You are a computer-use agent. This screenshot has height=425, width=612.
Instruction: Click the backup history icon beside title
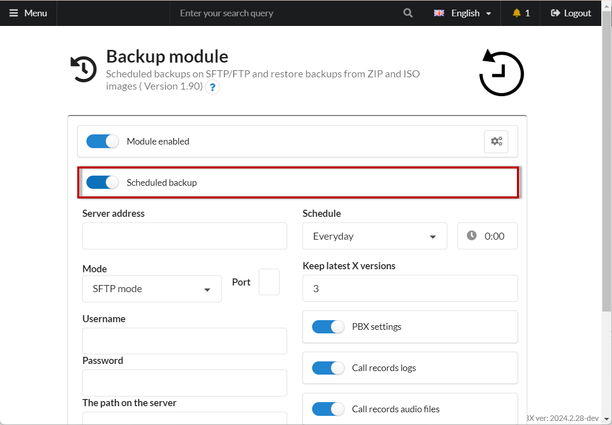click(83, 69)
